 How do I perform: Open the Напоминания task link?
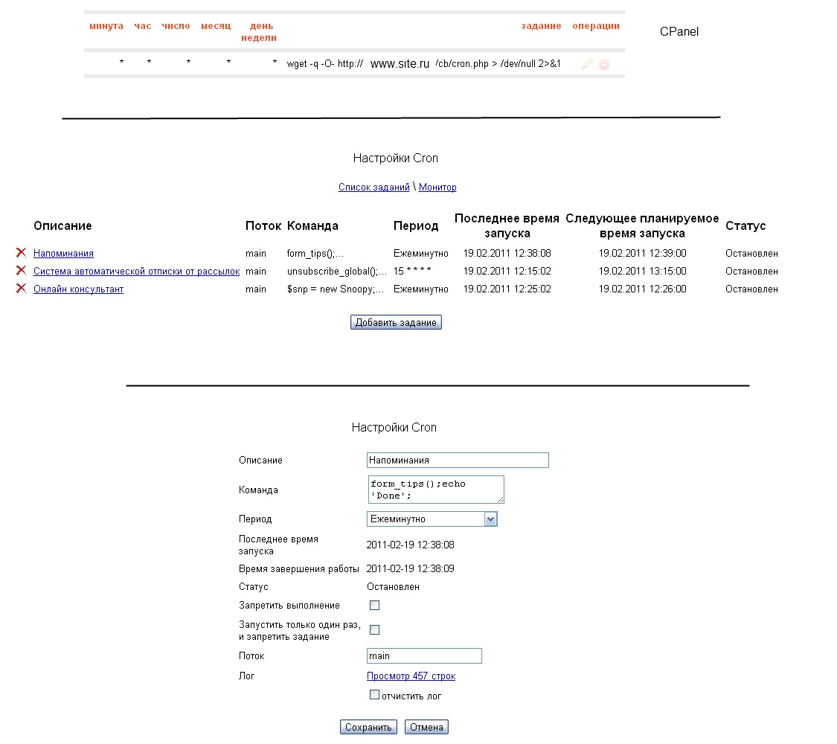click(63, 254)
